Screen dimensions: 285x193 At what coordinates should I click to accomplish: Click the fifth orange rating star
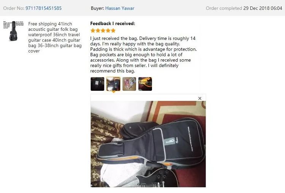(x=113, y=30)
